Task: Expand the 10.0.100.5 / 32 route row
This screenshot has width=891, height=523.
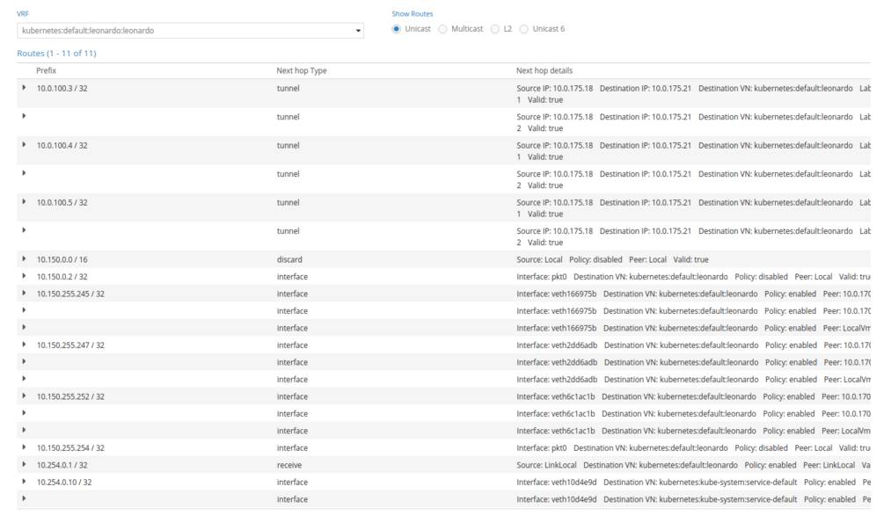Action: coord(24,201)
